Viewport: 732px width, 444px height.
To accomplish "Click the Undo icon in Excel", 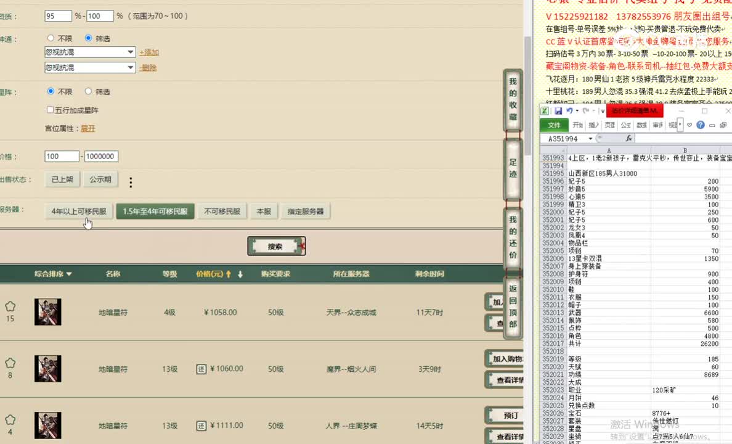I will (570, 111).
